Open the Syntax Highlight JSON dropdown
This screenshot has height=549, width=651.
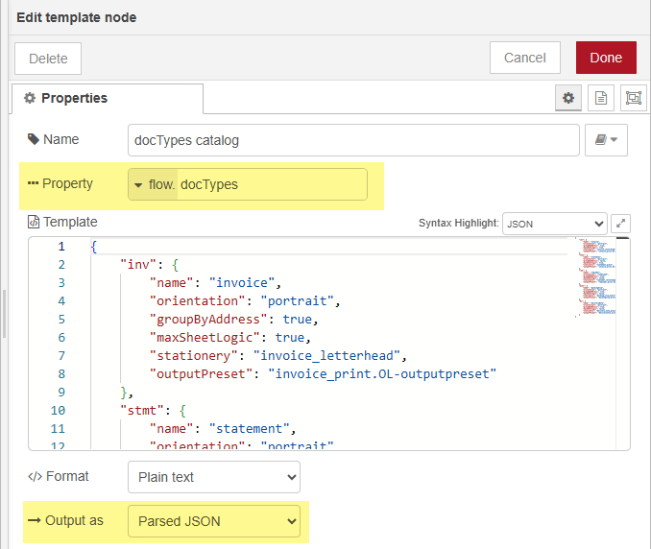pyautogui.click(x=554, y=223)
